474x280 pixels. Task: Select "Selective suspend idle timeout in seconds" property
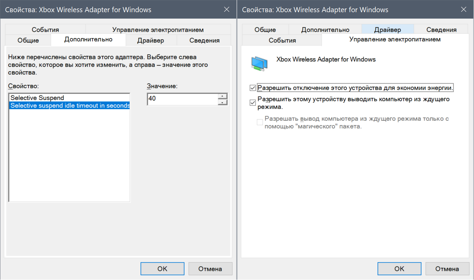(70, 106)
